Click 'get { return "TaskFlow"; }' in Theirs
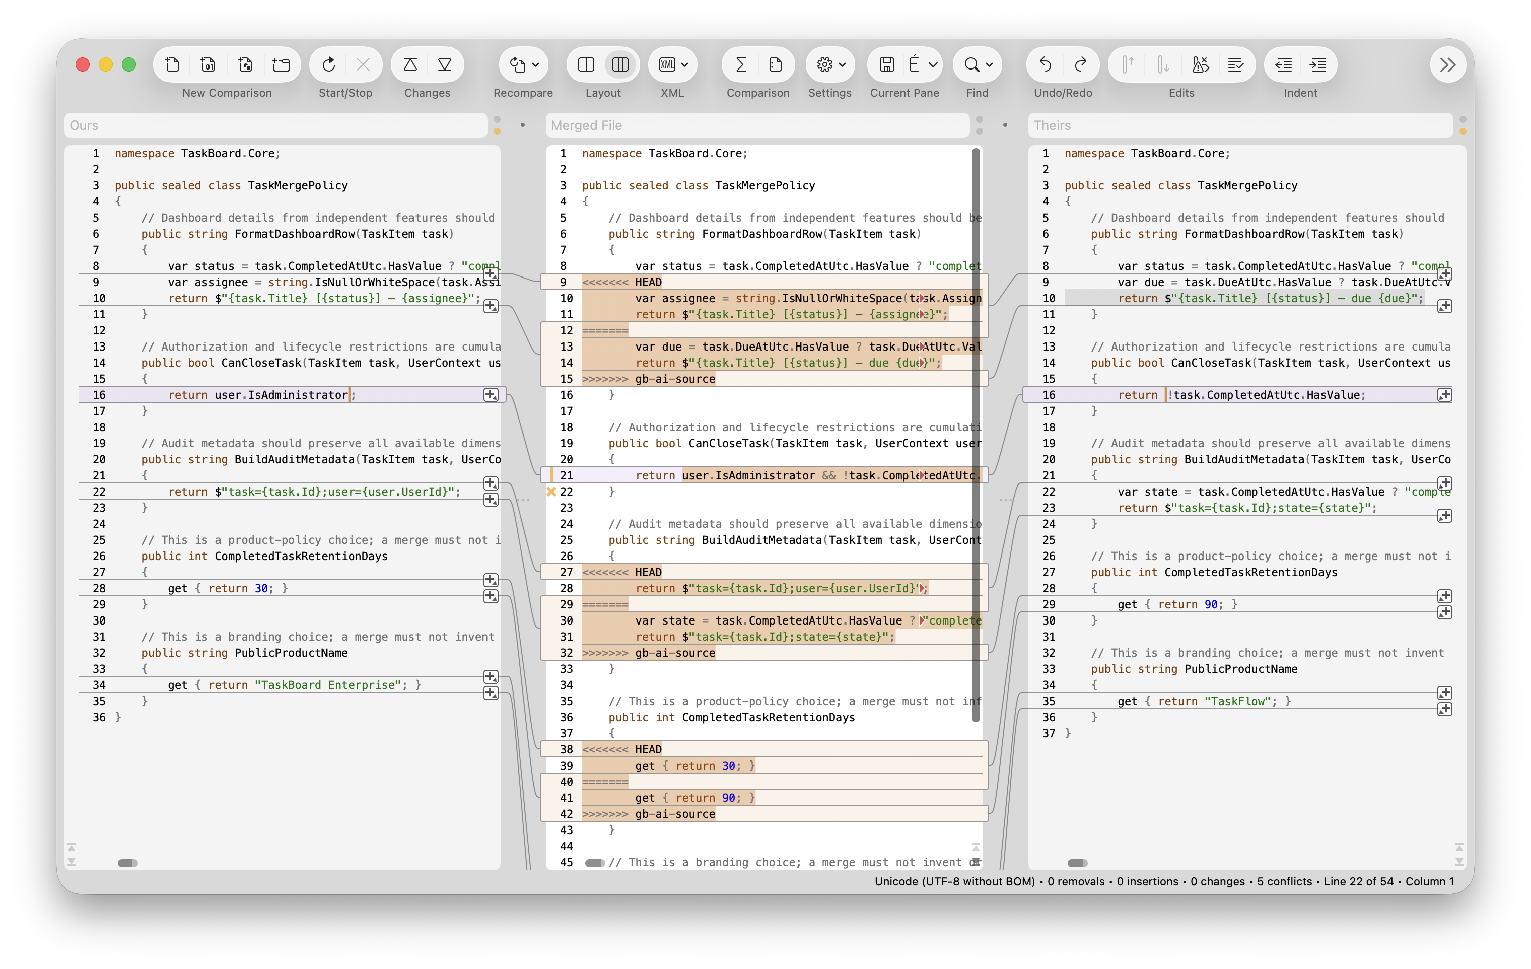 (1204, 701)
